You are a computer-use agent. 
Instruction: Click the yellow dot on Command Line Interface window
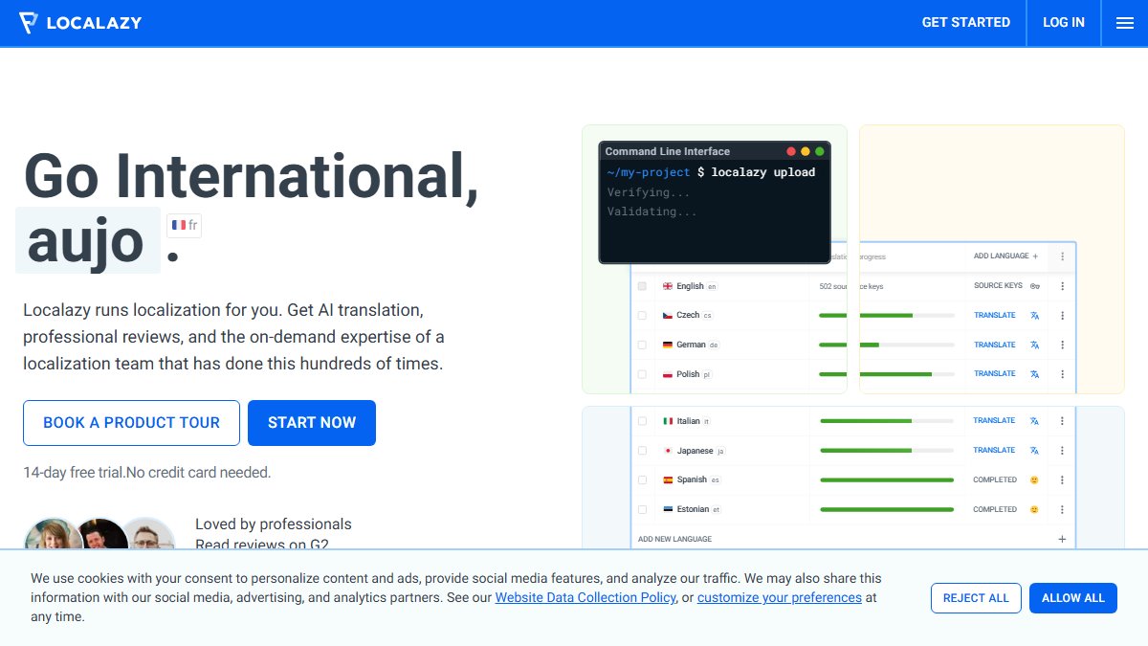point(806,151)
